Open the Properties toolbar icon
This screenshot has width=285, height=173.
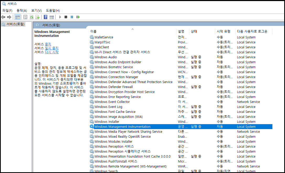click(x=25, y=17)
